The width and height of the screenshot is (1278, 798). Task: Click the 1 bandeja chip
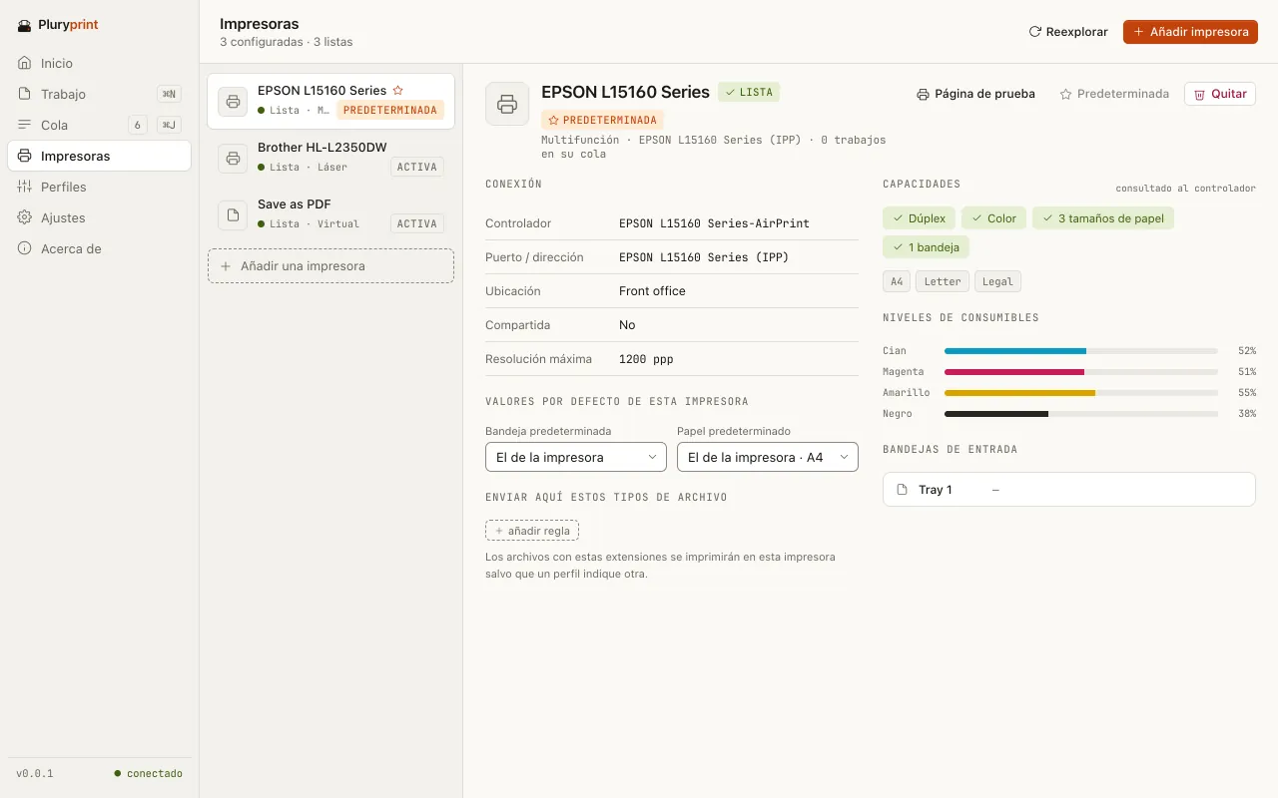tap(926, 246)
